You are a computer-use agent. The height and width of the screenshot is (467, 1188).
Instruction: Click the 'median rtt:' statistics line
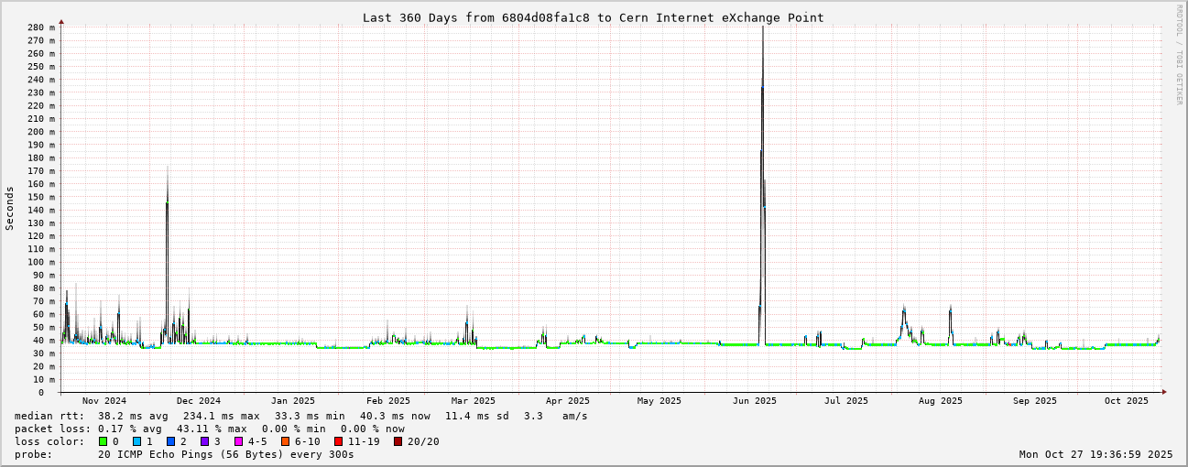pos(301,416)
